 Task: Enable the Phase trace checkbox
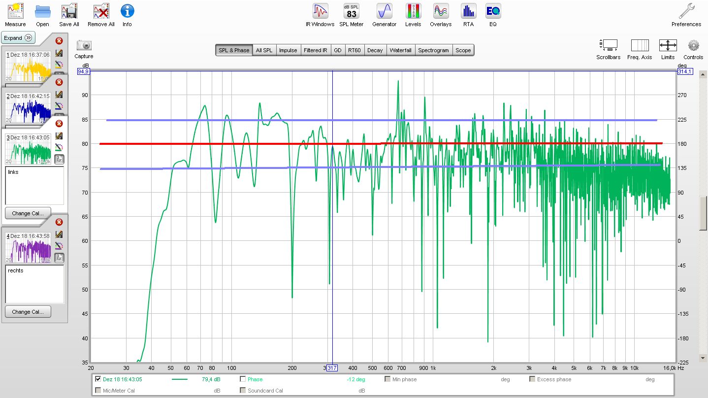[x=243, y=379]
